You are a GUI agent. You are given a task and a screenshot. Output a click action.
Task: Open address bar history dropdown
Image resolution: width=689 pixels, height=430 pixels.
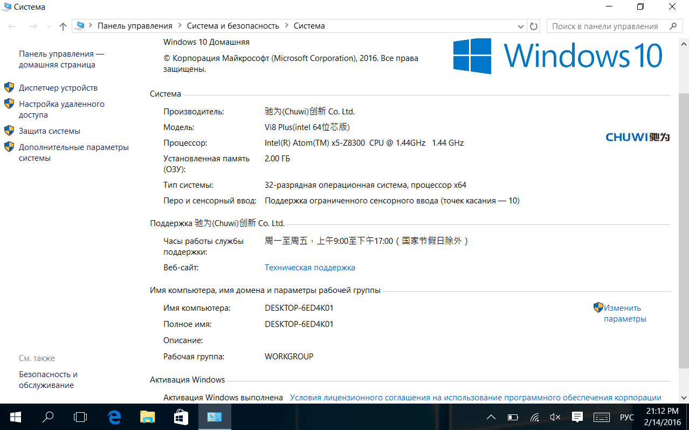pos(521,26)
